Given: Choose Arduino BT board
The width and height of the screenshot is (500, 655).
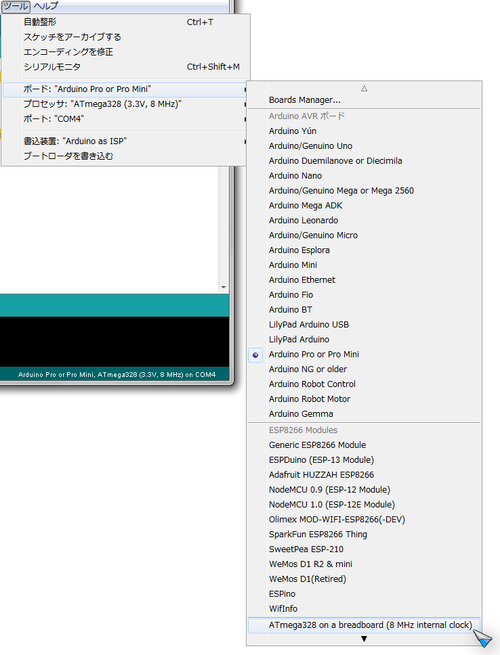Looking at the screenshot, I should pyautogui.click(x=364, y=310).
